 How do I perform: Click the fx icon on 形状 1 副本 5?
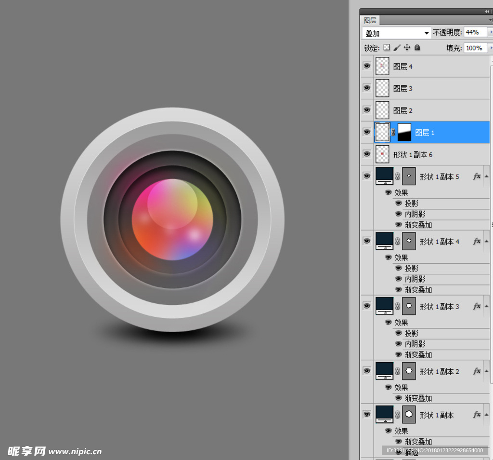coord(477,176)
